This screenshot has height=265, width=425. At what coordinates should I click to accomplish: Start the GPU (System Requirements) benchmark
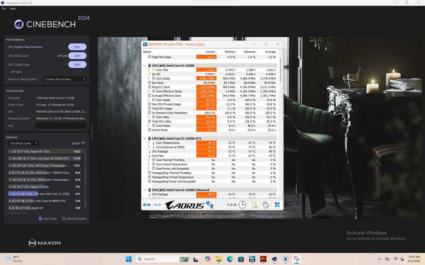coord(77,47)
